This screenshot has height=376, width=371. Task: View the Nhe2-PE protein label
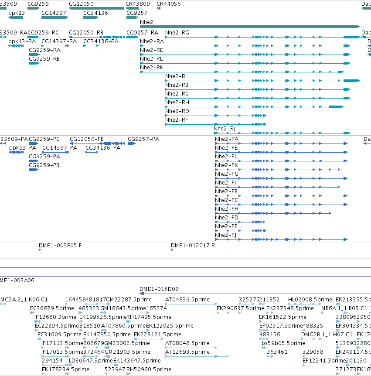coord(226,148)
